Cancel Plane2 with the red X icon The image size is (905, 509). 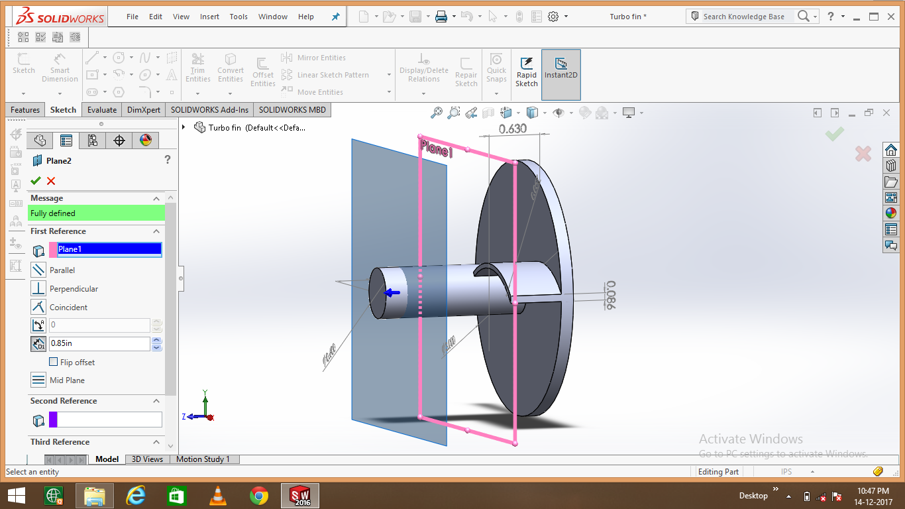pyautogui.click(x=51, y=181)
